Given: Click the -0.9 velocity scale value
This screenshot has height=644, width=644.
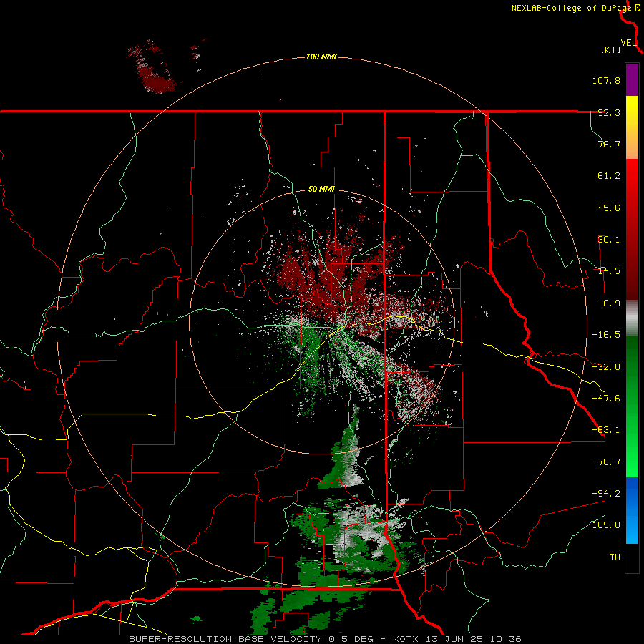Looking at the screenshot, I should [x=609, y=303].
